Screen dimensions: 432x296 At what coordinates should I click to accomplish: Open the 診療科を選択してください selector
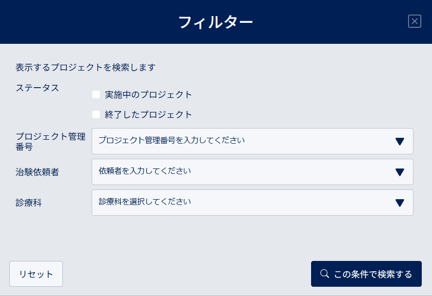[x=253, y=203]
